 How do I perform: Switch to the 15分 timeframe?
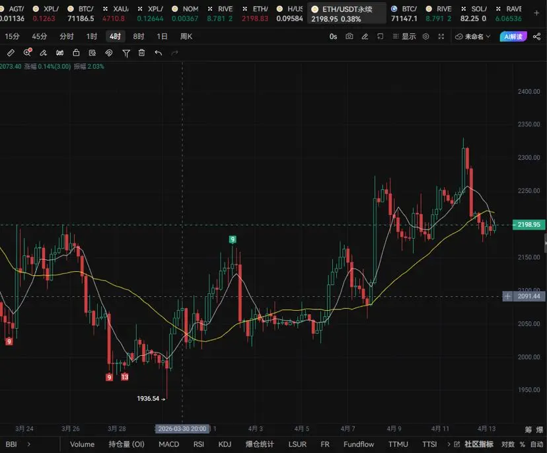click(12, 36)
